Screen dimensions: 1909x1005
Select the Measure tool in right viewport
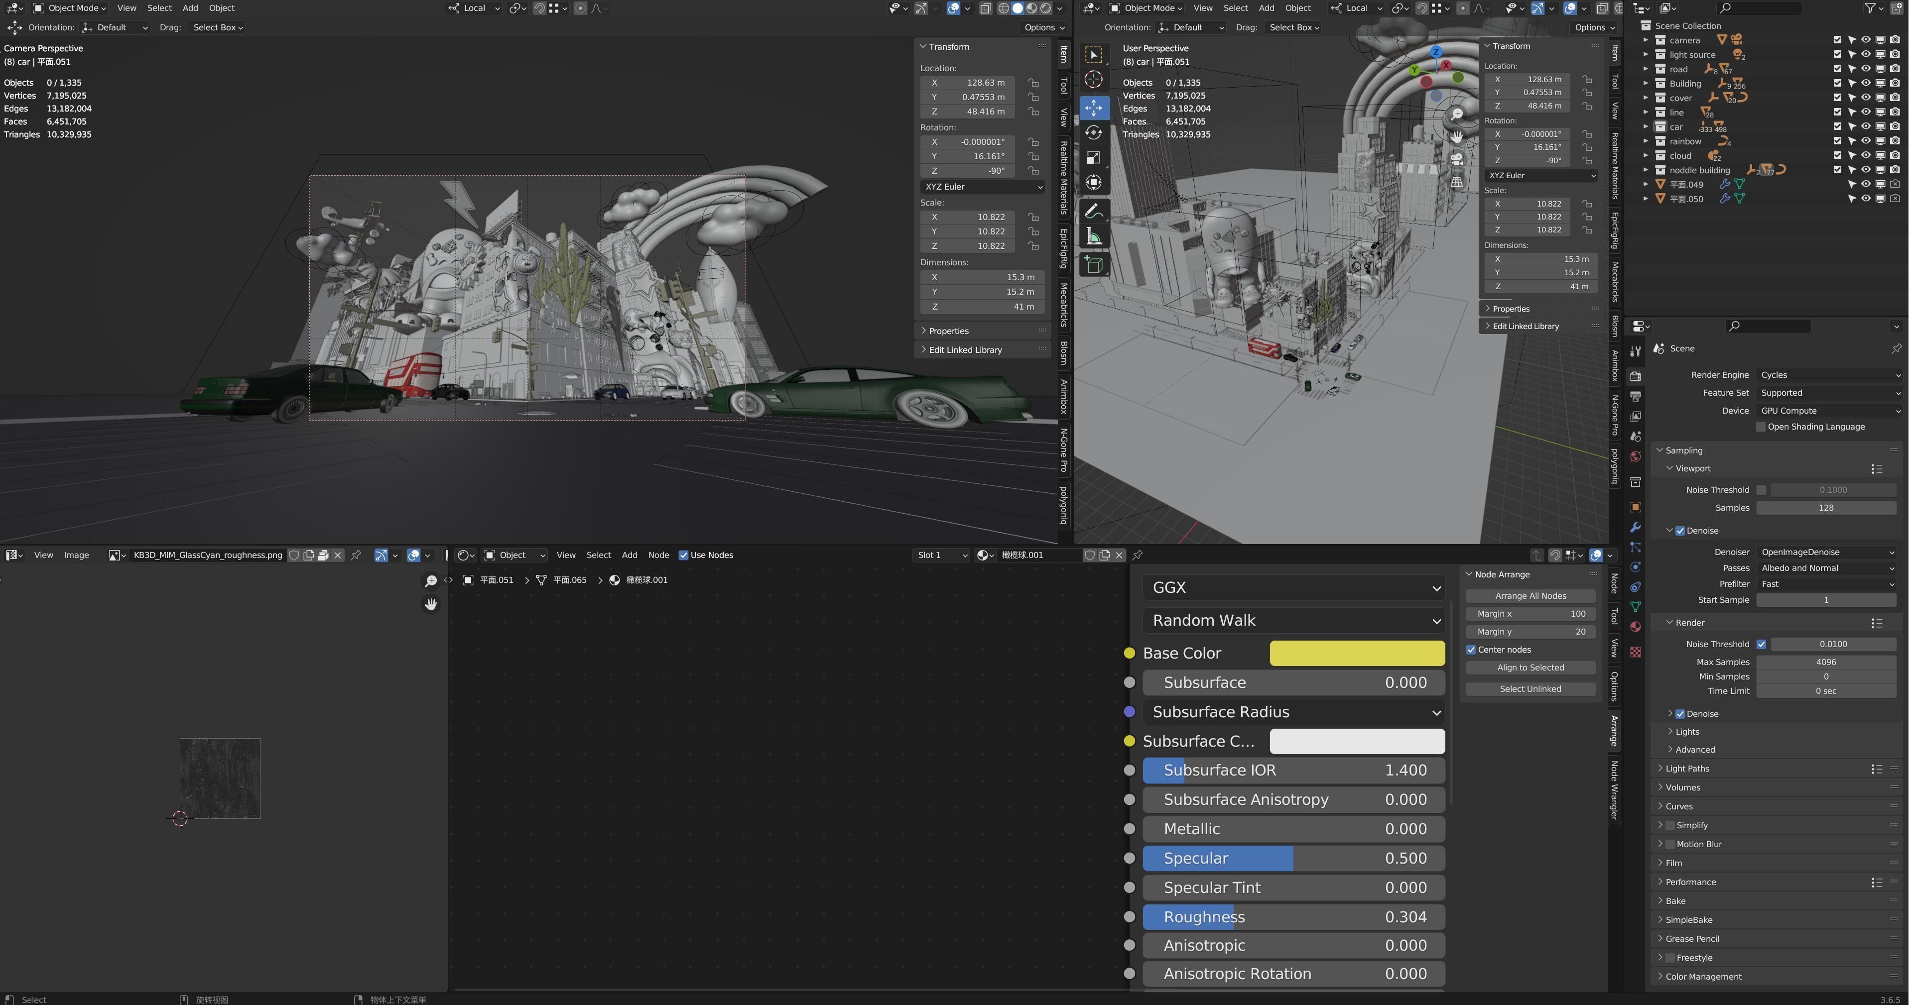(1094, 237)
